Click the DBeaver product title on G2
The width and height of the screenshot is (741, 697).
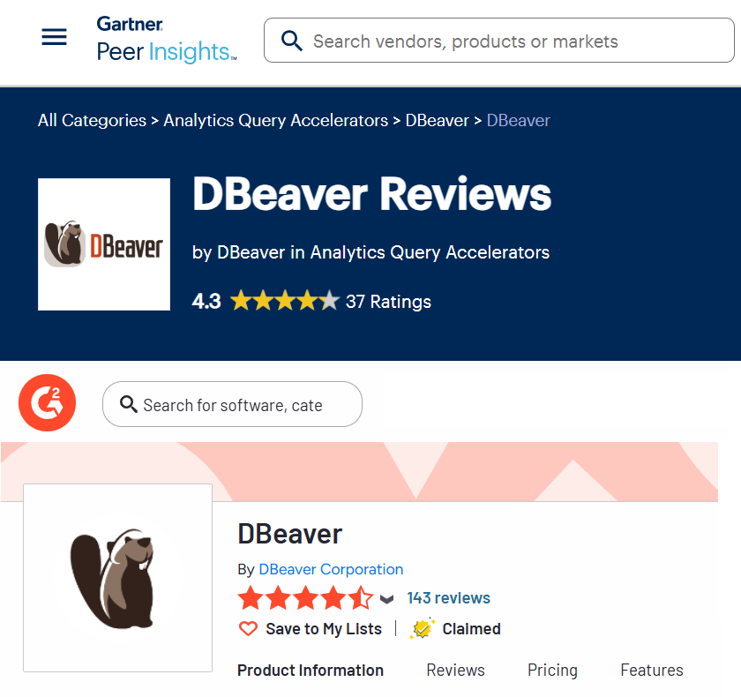pos(289,534)
